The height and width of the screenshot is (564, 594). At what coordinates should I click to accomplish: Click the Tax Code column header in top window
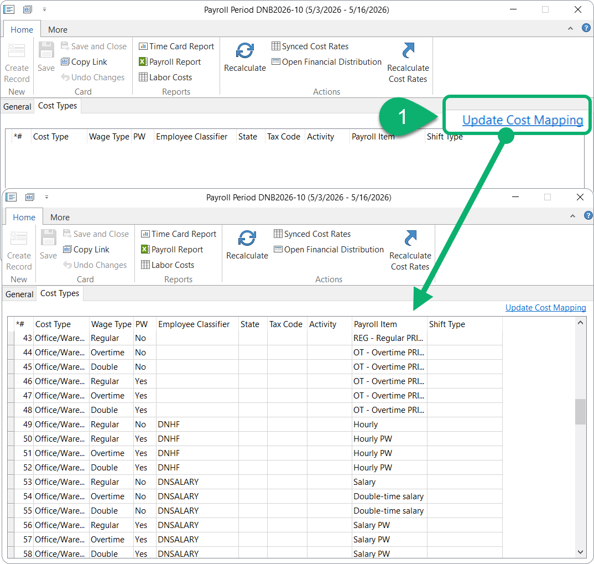click(x=284, y=137)
